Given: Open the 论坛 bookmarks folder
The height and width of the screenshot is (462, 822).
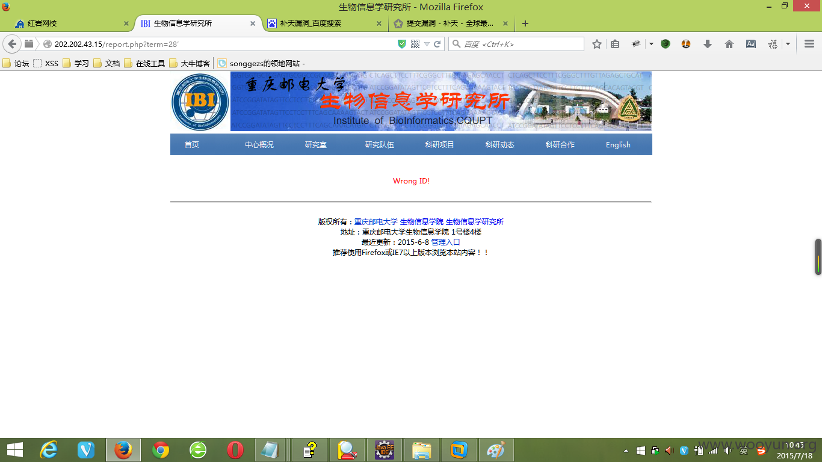Looking at the screenshot, I should pos(16,63).
